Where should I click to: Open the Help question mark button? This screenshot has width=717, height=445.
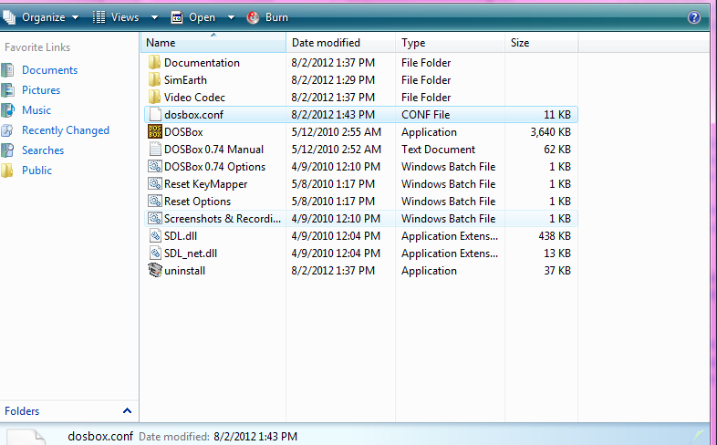(693, 17)
